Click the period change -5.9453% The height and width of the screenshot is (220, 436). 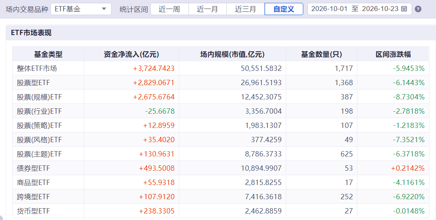(x=409, y=68)
